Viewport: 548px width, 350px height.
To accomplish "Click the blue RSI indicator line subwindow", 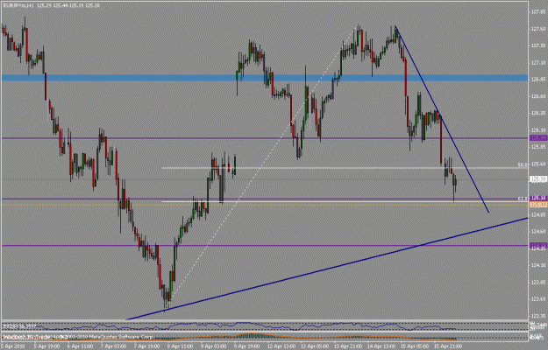I will [x=265, y=326].
